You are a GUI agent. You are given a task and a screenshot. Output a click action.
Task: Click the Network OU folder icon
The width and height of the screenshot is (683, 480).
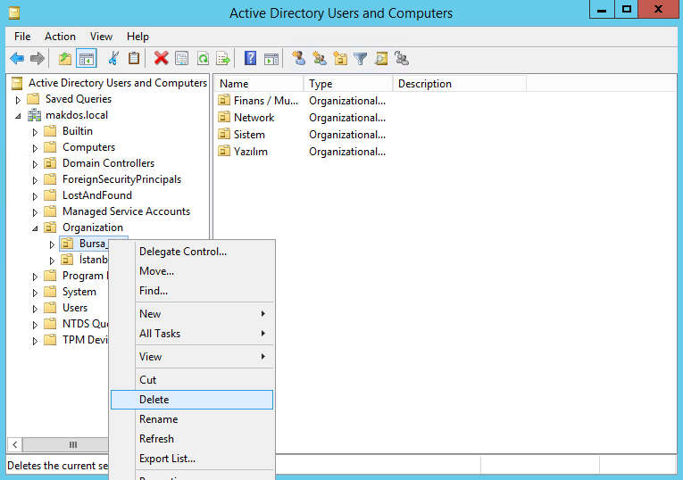224,118
